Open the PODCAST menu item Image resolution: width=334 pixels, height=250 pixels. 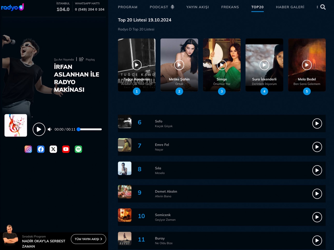(x=162, y=7)
